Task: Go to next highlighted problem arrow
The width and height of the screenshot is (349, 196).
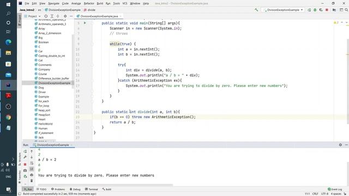Action: coord(346,22)
